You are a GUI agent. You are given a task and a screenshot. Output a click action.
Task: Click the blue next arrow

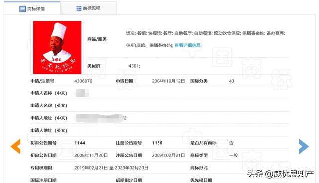pyautogui.click(x=304, y=146)
